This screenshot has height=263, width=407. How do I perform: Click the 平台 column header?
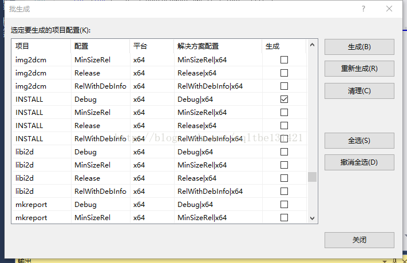click(152, 46)
